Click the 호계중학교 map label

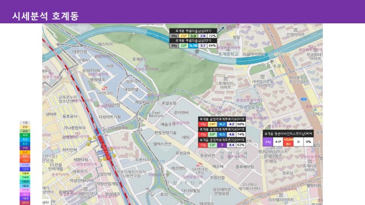[228, 54]
